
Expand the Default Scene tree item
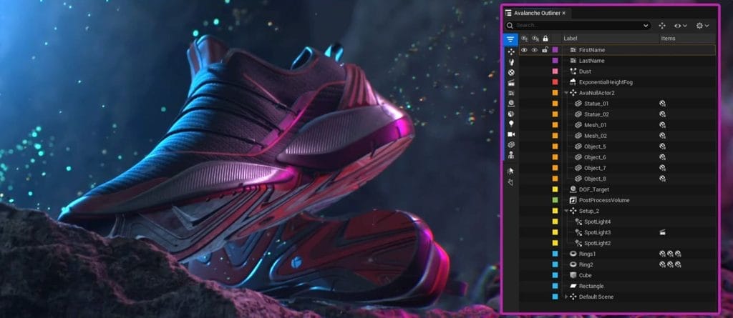[x=566, y=297]
